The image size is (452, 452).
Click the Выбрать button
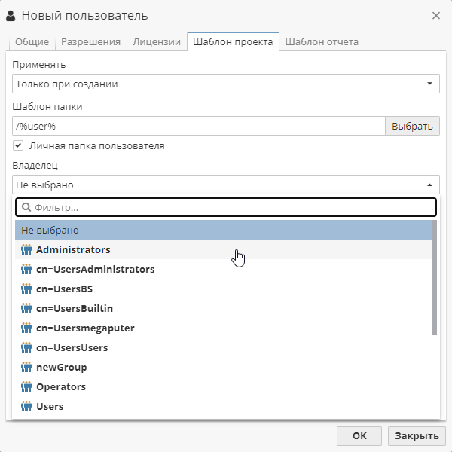tap(412, 126)
